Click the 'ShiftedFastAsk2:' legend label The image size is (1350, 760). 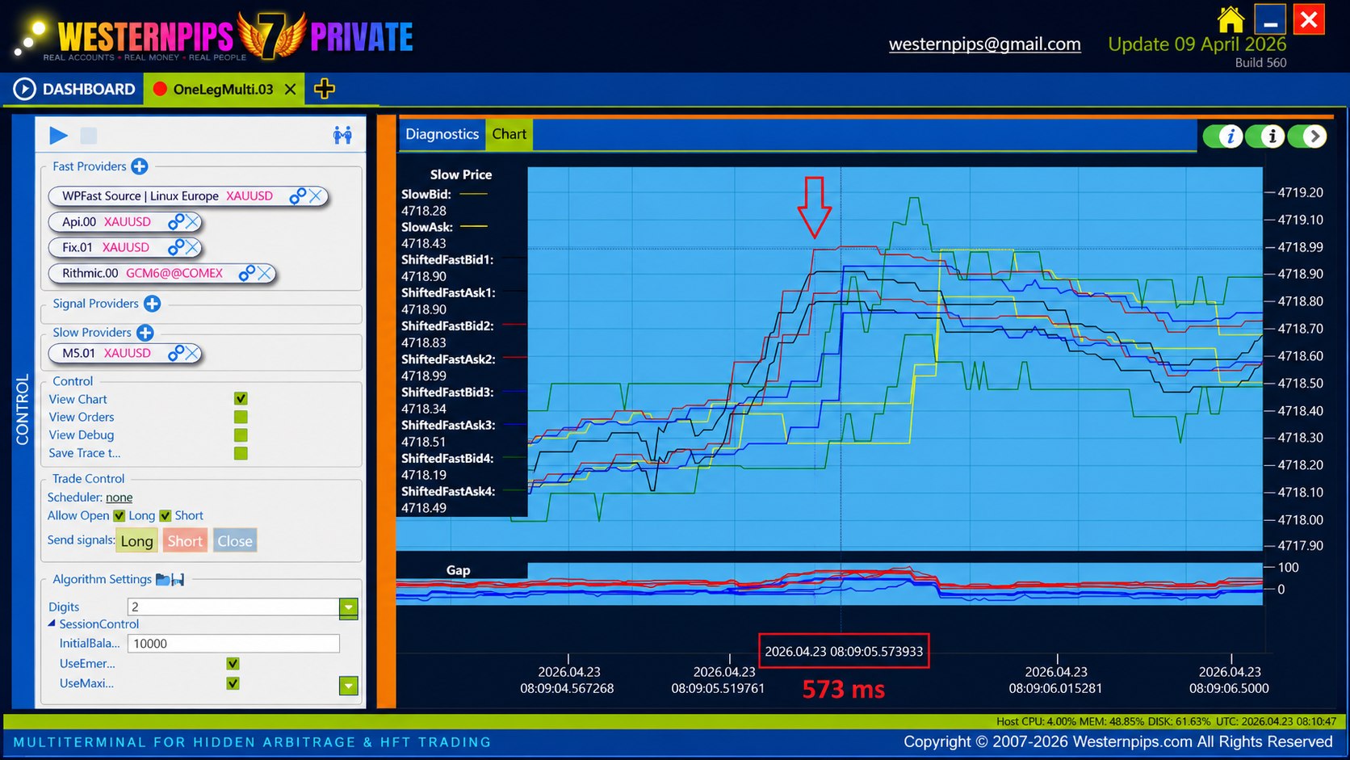pyautogui.click(x=448, y=359)
